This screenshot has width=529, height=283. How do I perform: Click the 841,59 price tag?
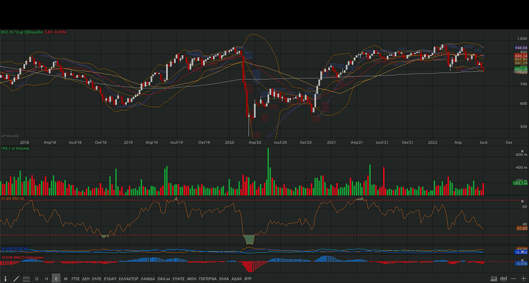coord(521,63)
